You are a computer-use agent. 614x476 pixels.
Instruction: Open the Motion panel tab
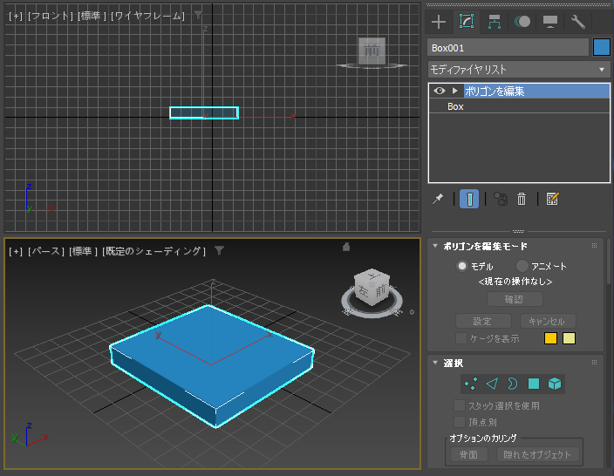coord(522,22)
